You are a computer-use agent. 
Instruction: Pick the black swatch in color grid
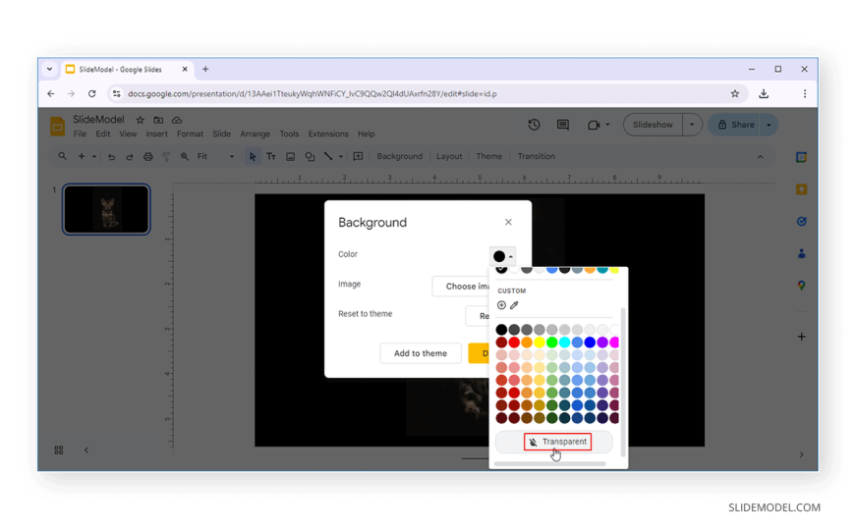coord(501,330)
